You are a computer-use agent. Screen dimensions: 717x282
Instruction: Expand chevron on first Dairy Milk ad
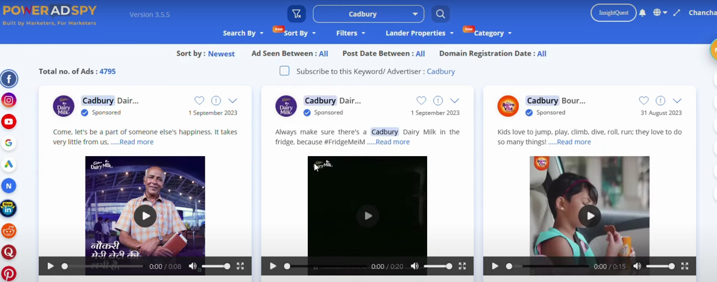pos(233,101)
